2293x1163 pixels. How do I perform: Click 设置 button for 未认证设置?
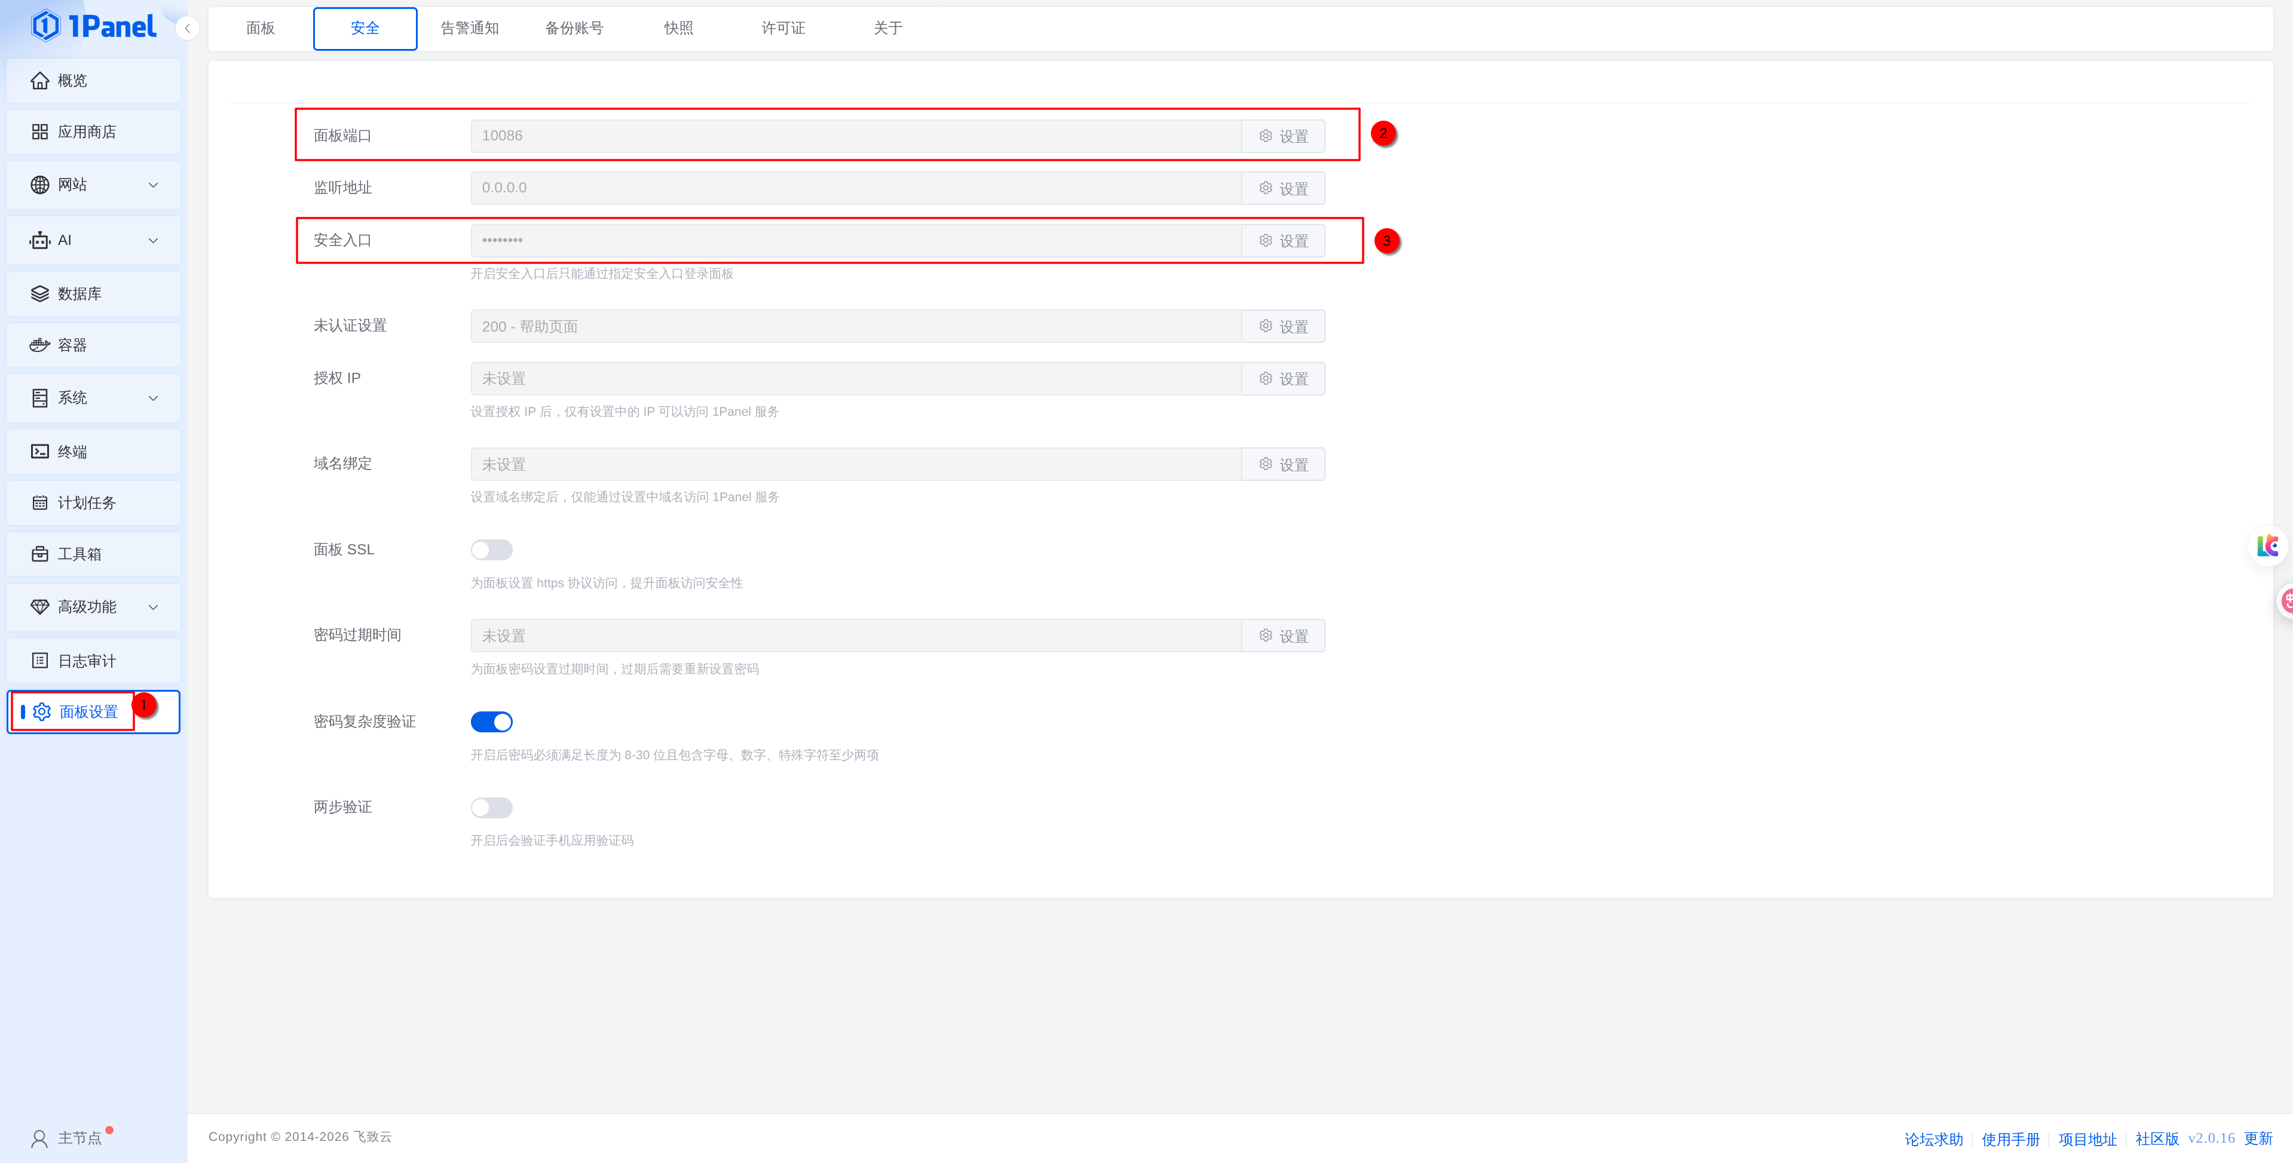click(x=1284, y=327)
